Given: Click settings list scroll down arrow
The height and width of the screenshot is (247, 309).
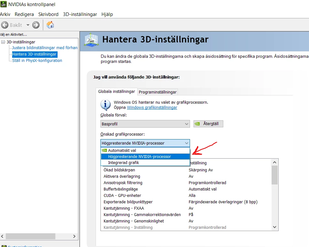Looking at the screenshot, I should pos(274,227).
